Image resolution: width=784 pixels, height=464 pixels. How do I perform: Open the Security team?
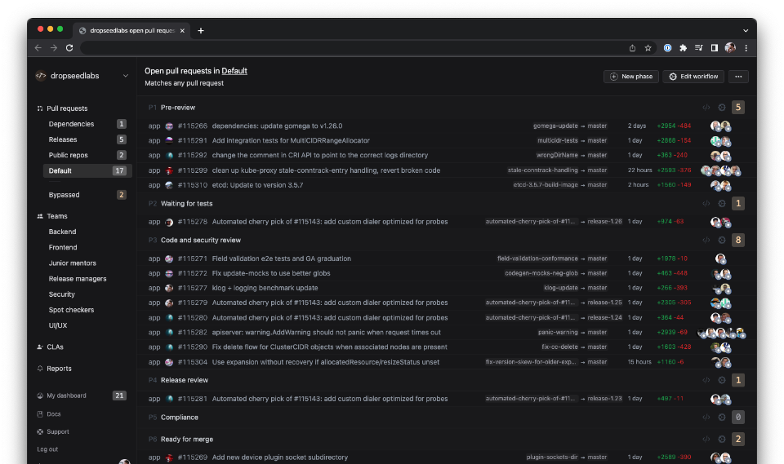tap(62, 294)
